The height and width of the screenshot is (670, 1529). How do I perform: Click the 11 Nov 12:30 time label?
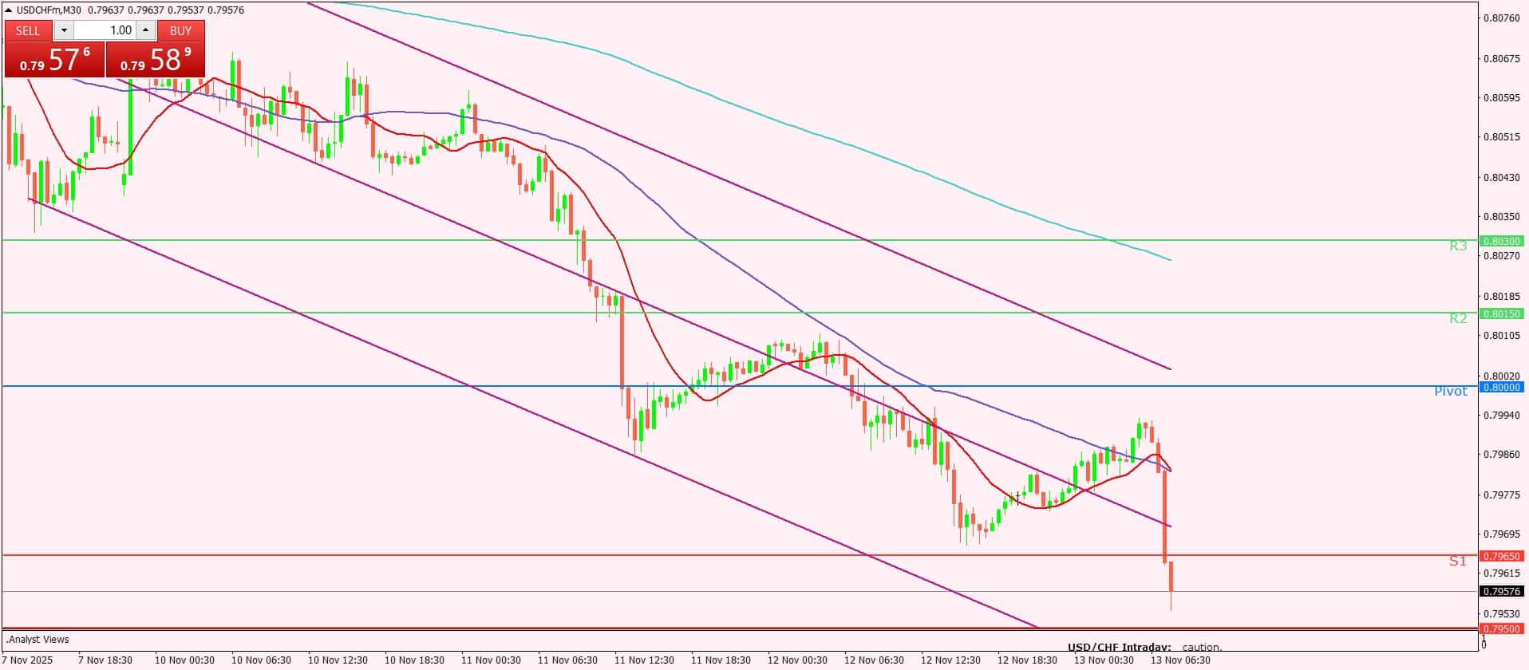(644, 660)
